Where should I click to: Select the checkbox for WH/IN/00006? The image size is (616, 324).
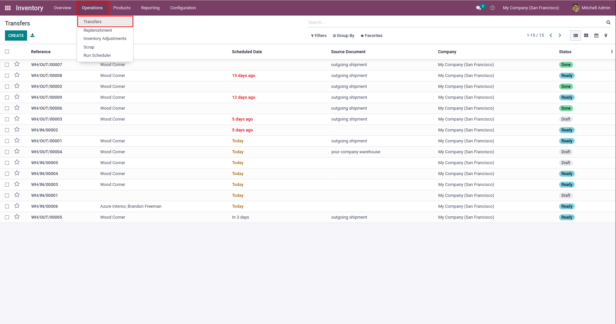(x=7, y=206)
